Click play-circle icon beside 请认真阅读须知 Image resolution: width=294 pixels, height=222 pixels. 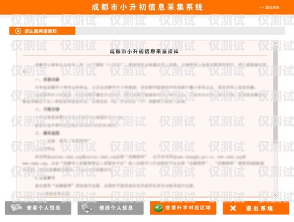tap(18, 31)
